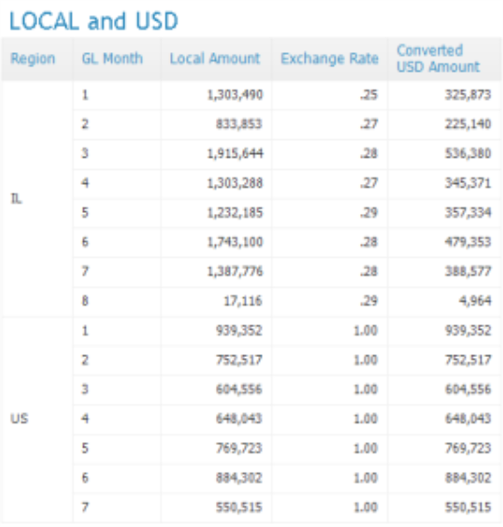This screenshot has height=527, width=503.
Task: Select the Exchange Rate column header
Action: pyautogui.click(x=329, y=59)
